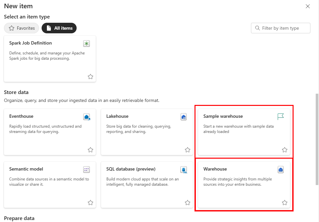Click the Sample warehouse flag icon
Viewport: 319px width, 222px height.
281,117
